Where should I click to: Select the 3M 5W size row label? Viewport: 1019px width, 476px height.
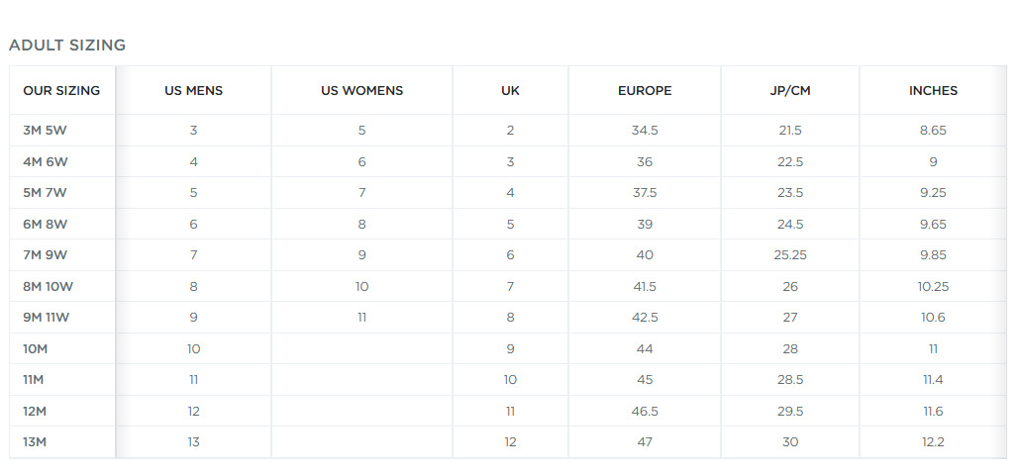(45, 131)
